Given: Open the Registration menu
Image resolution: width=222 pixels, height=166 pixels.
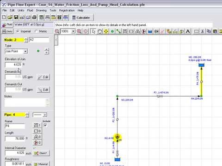Looking at the screenshot, I should [x=67, y=10].
